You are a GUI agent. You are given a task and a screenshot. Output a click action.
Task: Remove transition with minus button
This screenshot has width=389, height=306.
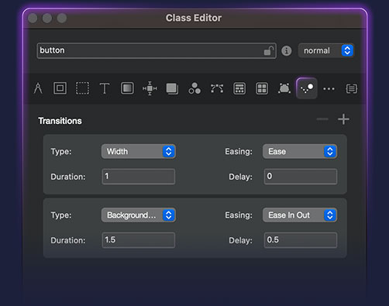(322, 119)
